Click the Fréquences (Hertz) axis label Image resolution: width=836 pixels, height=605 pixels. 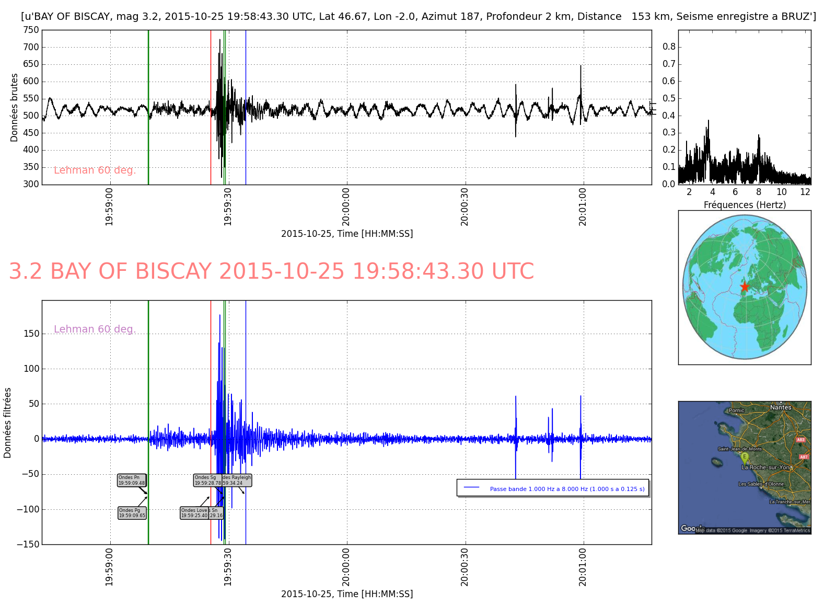pyautogui.click(x=745, y=205)
